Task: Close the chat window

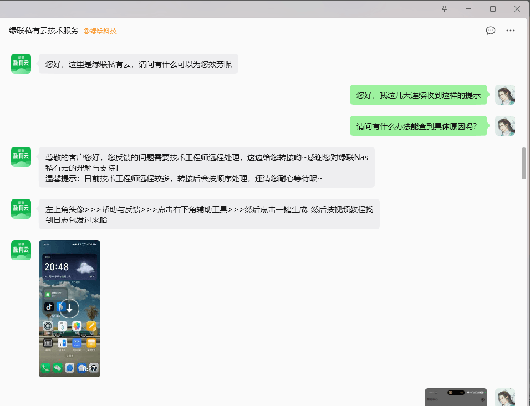Action: coord(517,9)
